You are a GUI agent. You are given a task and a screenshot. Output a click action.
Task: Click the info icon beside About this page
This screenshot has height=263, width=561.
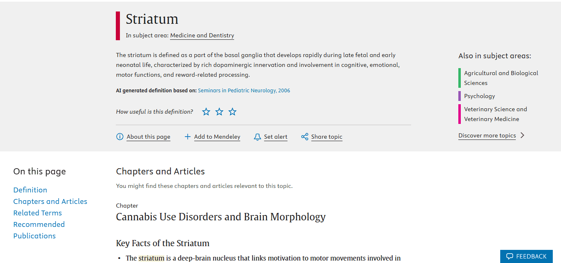click(x=120, y=137)
